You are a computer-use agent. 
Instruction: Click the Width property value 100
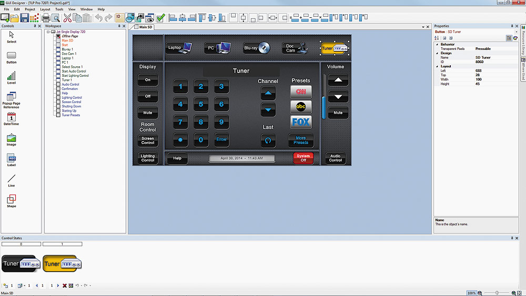point(478,79)
